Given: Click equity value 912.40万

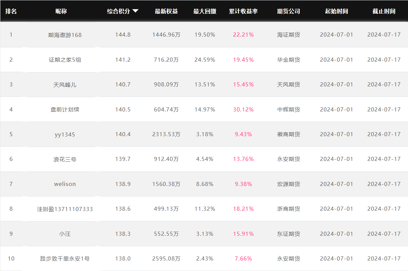Looking at the screenshot, I should click(x=166, y=159).
